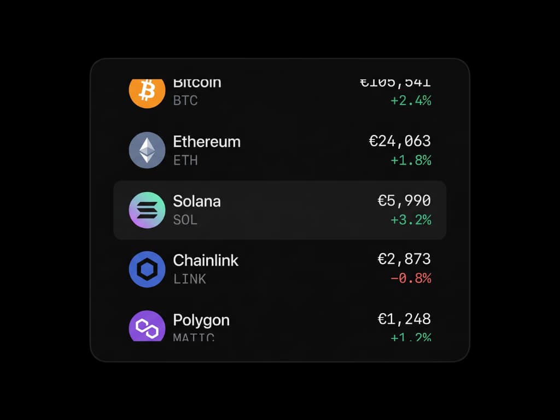
Task: Click Bitcoin's +2.4% change value
Action: [x=411, y=101]
